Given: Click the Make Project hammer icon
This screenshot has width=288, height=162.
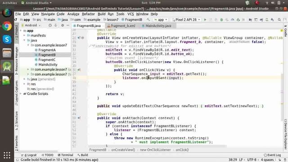Looking at the screenshot, I should click(148, 19).
